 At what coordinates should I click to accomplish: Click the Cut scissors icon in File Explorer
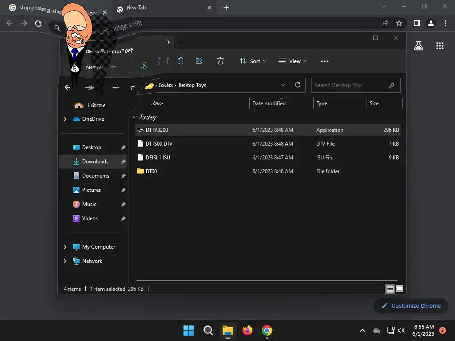144,65
